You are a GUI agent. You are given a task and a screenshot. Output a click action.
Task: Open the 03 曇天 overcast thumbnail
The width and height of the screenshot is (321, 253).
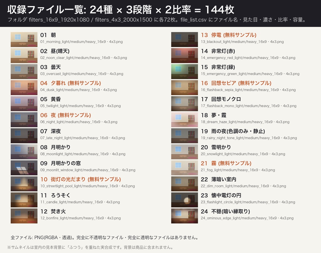tap(24, 72)
